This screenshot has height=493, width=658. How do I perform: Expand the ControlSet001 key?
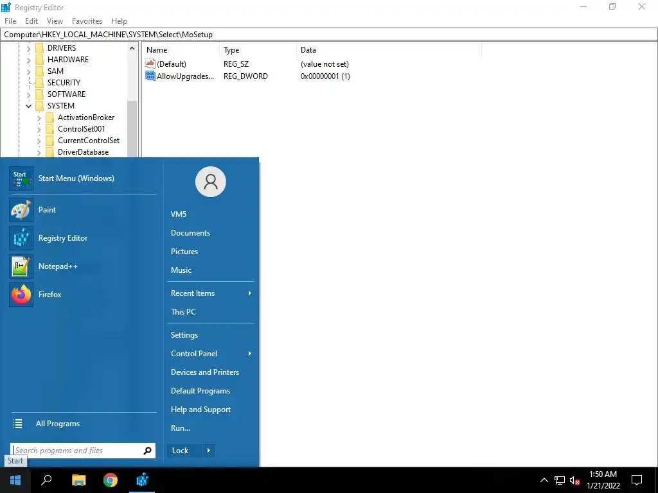39,130
